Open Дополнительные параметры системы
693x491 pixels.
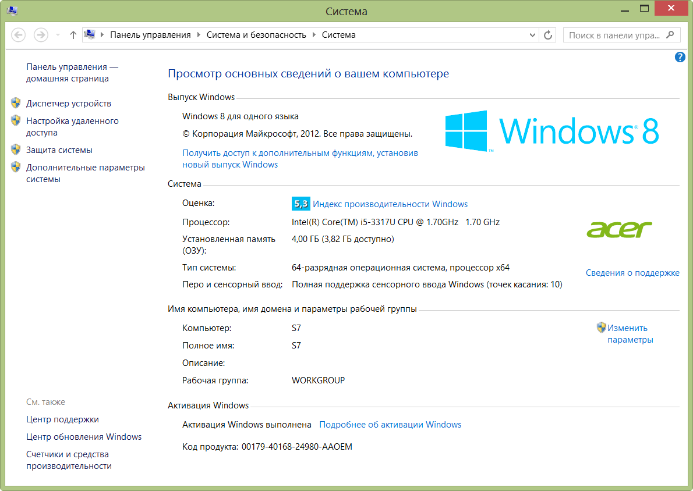pyautogui.click(x=85, y=173)
